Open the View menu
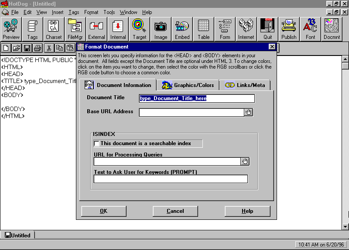 (41, 12)
